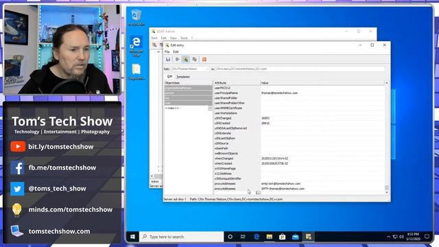439x247 pixels.
Task: Collapse the tree node in LDAP Admin window
Action: [158, 52]
